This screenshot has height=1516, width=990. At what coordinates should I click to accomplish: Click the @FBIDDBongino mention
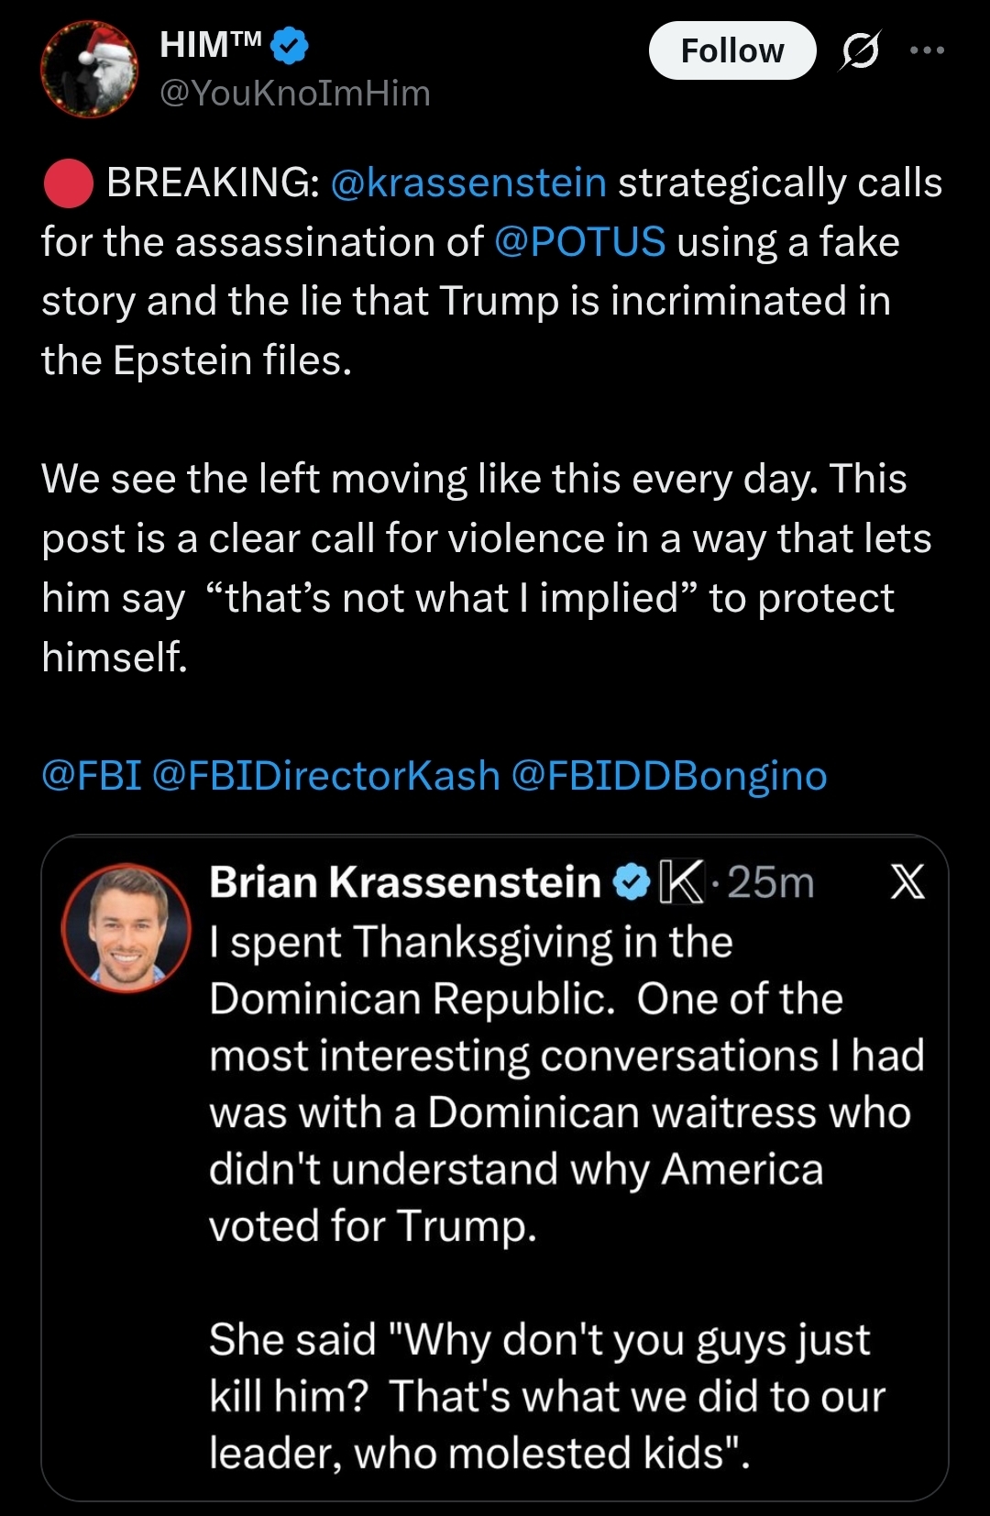[669, 776]
